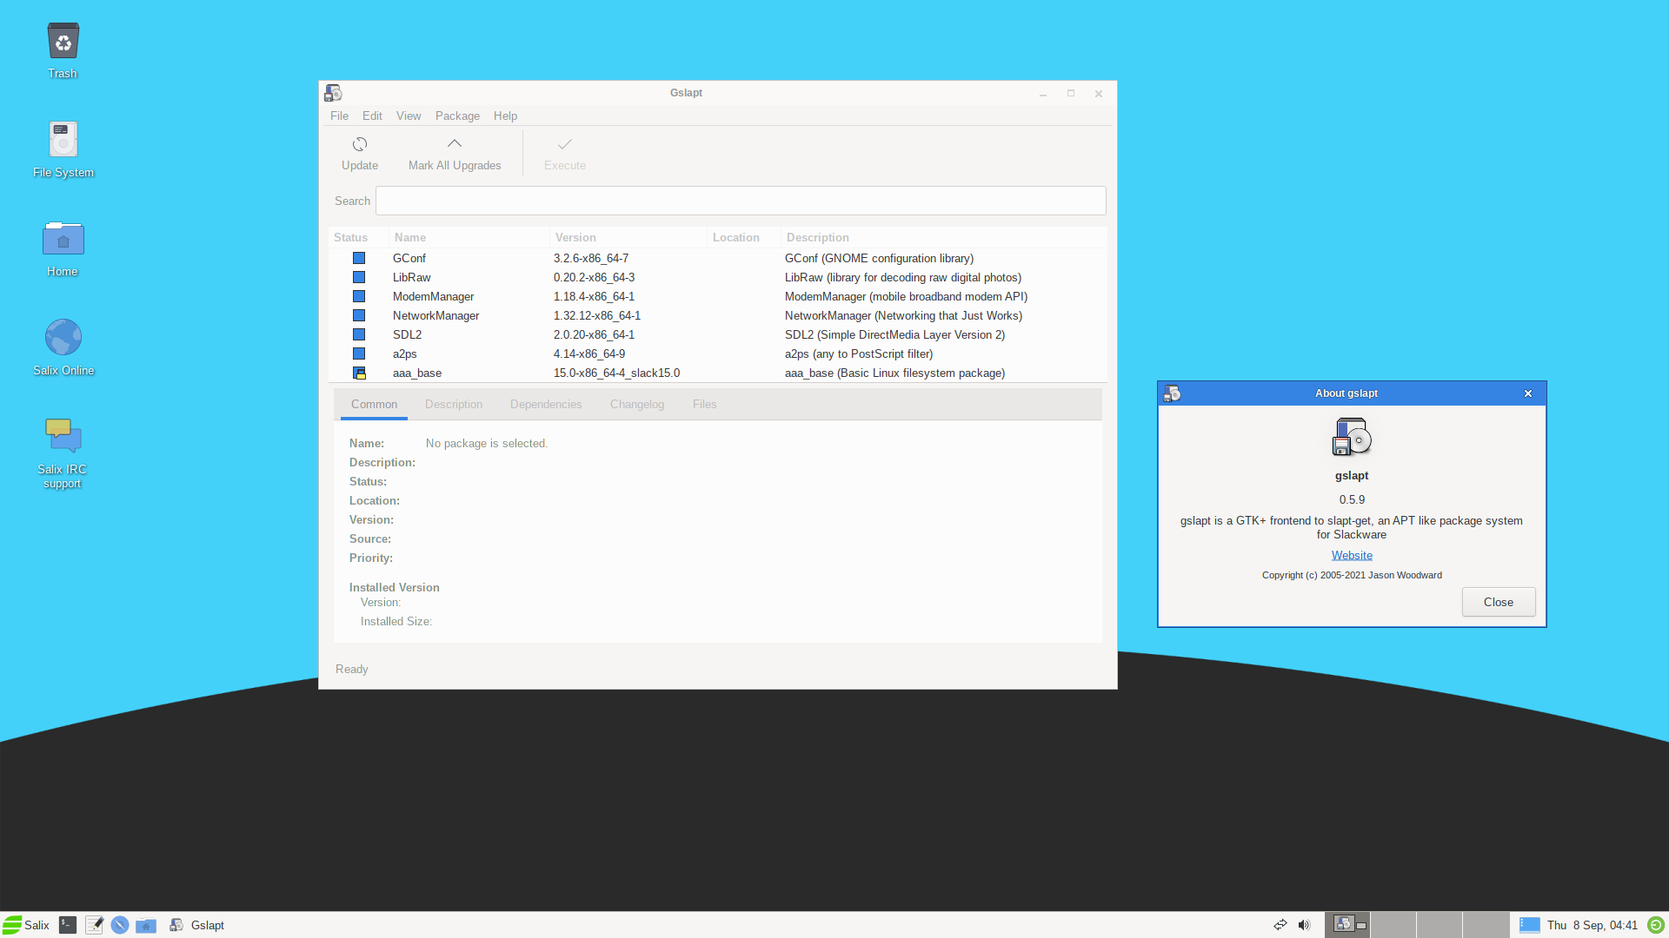The width and height of the screenshot is (1669, 938).
Task: Click into the Search input field
Action: [x=741, y=201]
